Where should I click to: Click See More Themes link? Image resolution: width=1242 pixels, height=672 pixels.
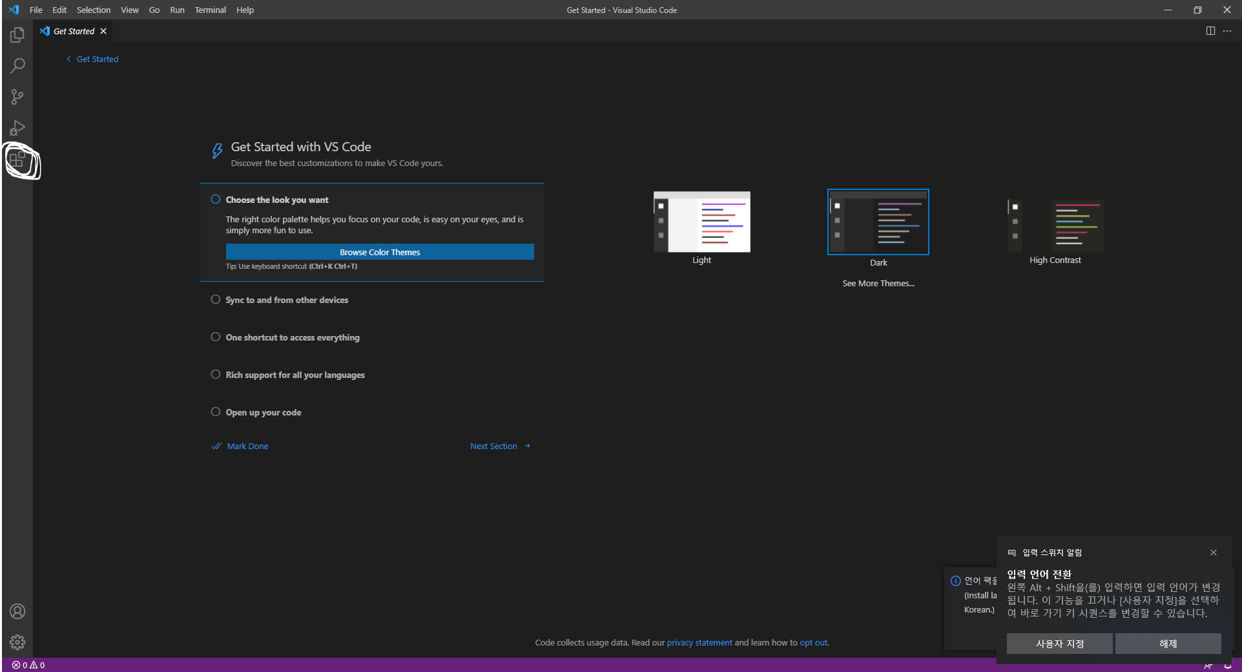tap(878, 283)
